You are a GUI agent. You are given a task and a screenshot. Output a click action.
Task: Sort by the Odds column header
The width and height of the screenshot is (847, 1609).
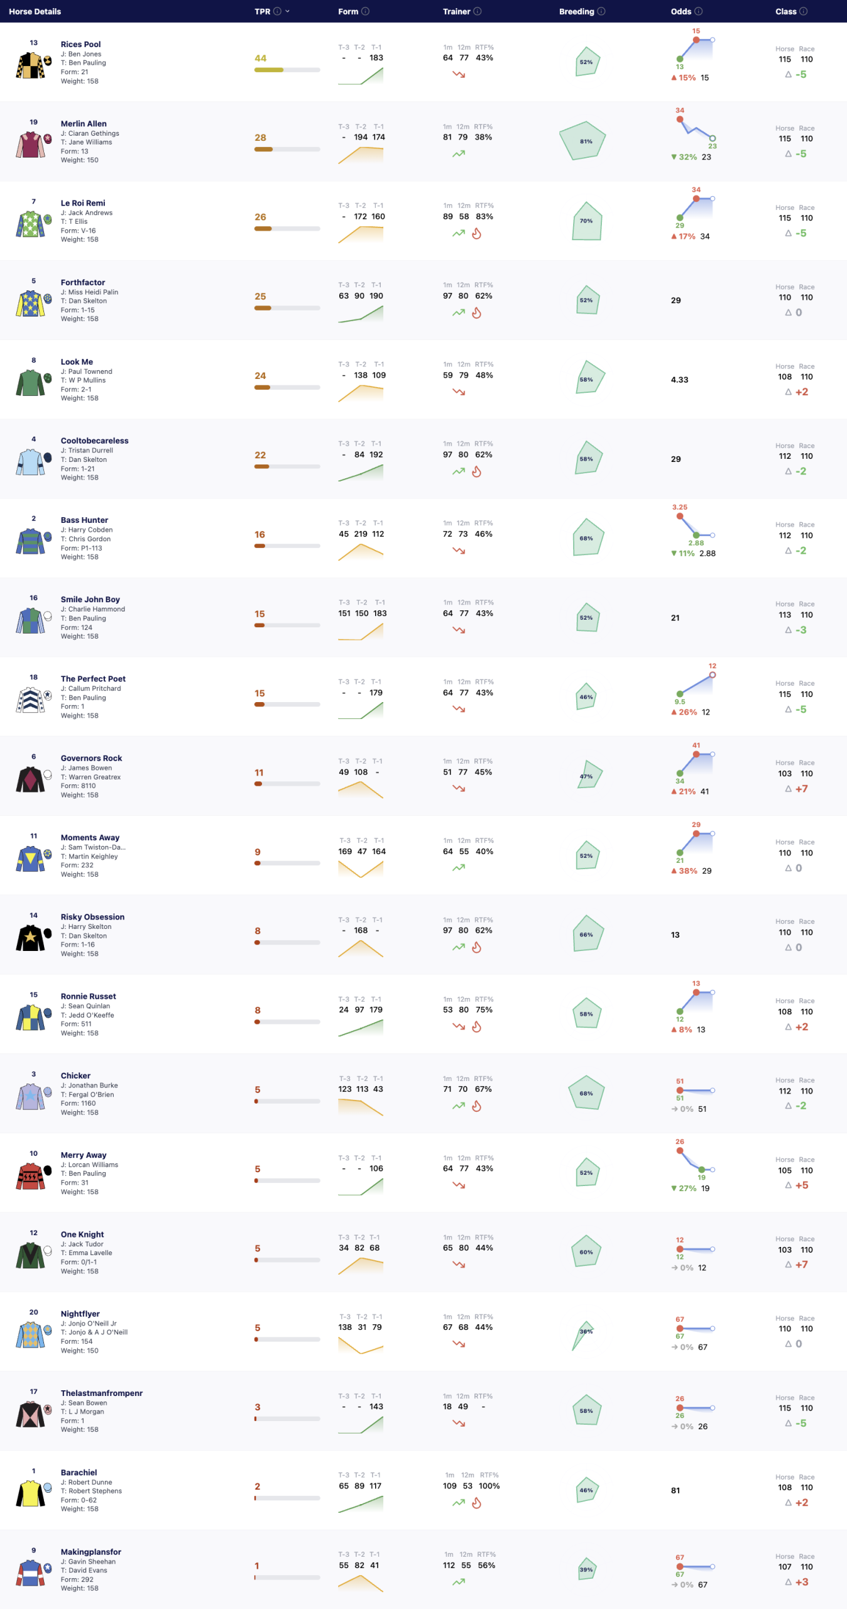tap(681, 11)
